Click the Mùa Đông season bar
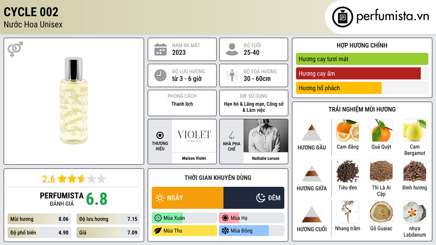This screenshot has height=245, width=436. (x=252, y=231)
